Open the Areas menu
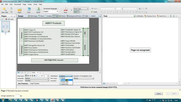Image resolution: width=181 pixels, height=102 pixels. (x=30, y=5)
